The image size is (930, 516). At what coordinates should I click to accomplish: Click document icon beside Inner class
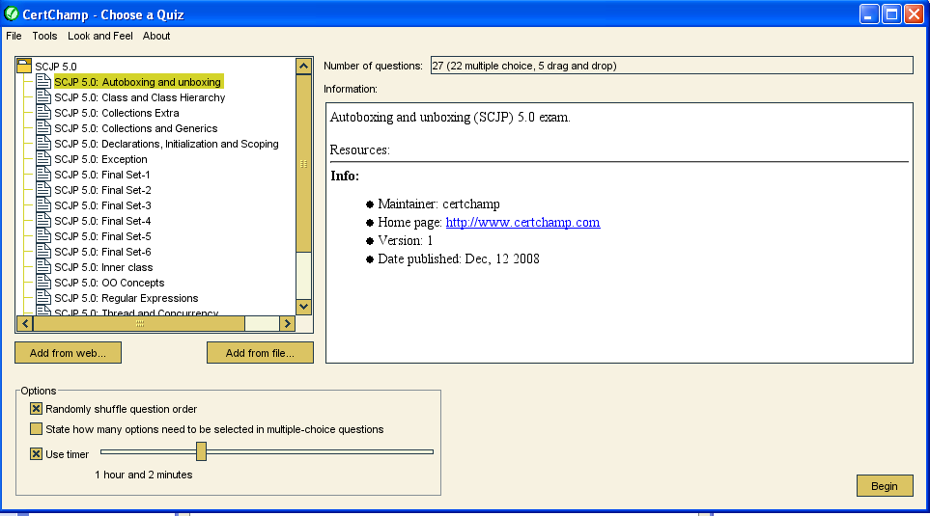(43, 267)
